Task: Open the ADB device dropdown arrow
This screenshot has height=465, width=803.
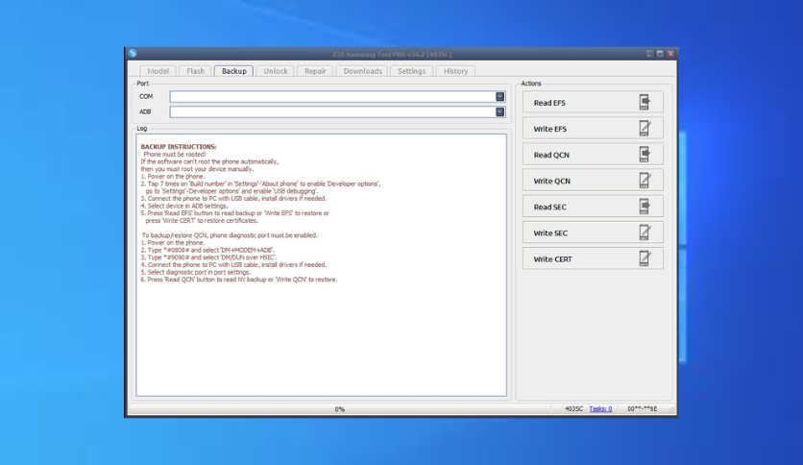Action: (499, 111)
